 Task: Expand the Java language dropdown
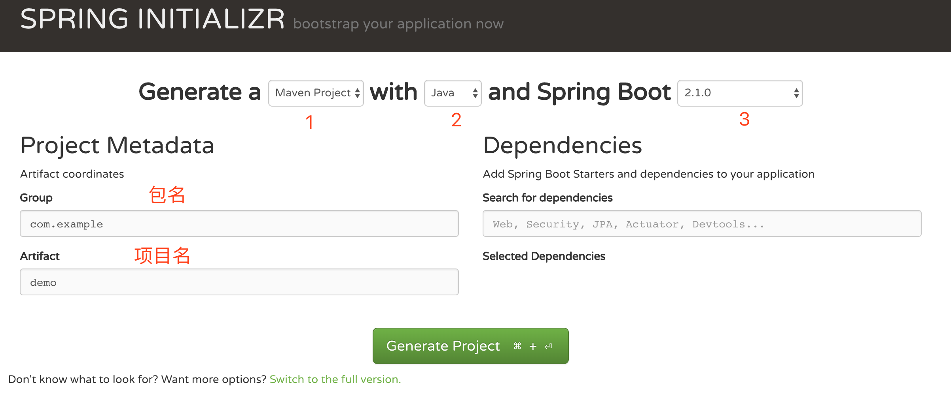[x=453, y=93]
